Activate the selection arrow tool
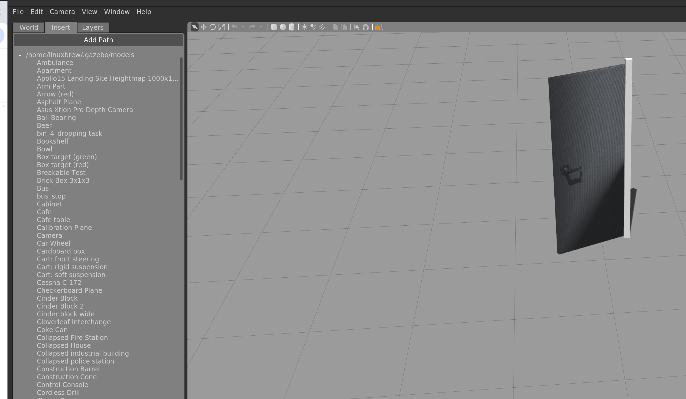The height and width of the screenshot is (399, 686). 194,27
